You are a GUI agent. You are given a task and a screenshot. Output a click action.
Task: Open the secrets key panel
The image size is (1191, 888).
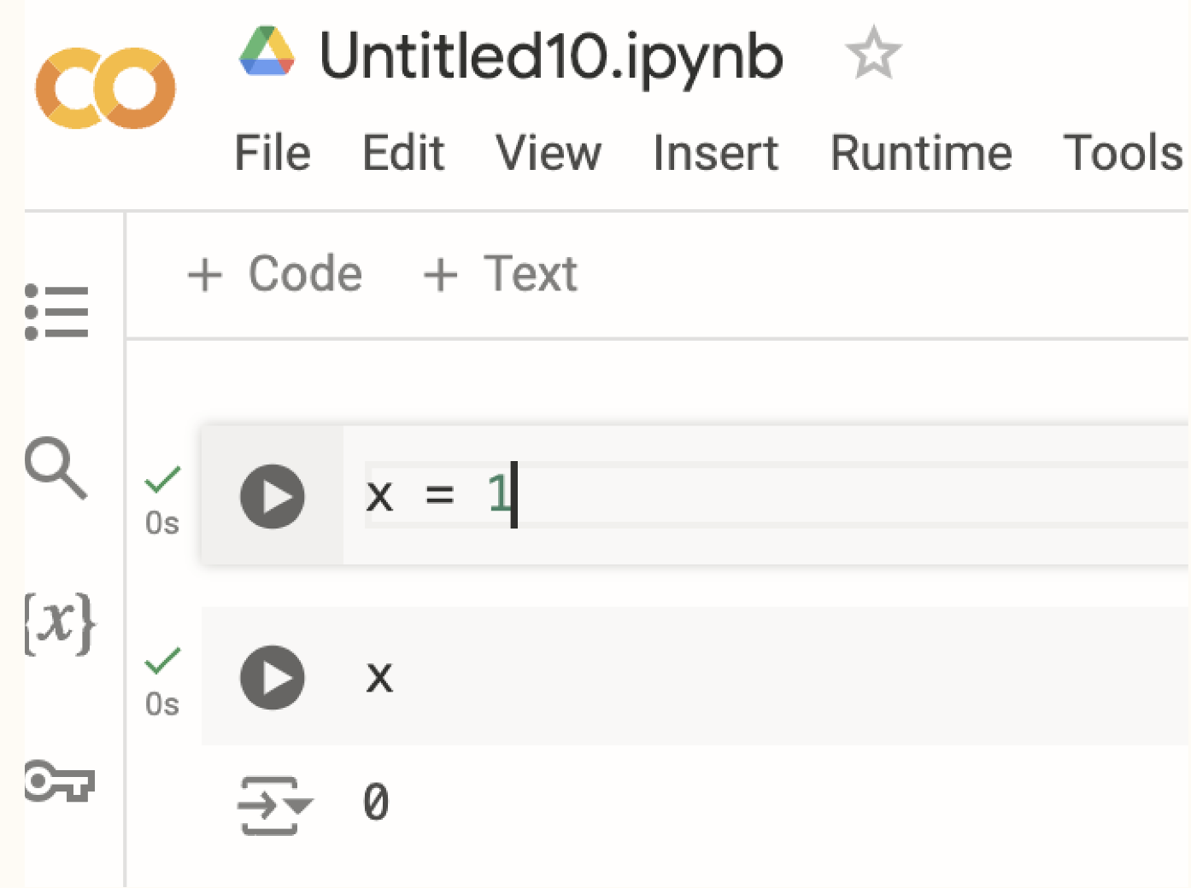click(x=59, y=780)
